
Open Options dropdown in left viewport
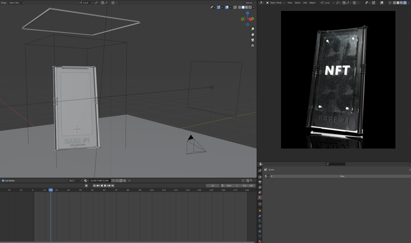tap(250, 2)
